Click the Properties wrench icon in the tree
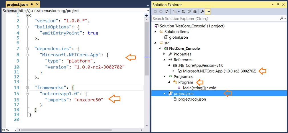The image size is (288, 133). pos(171,54)
